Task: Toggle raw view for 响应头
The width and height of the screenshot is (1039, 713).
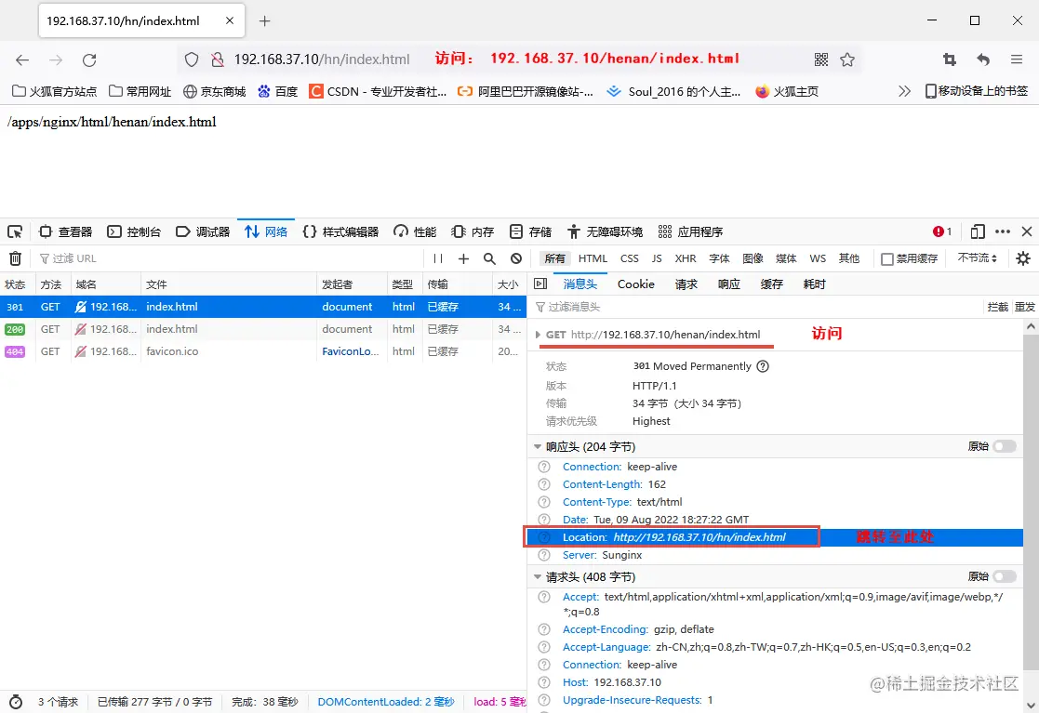Action: point(1005,445)
